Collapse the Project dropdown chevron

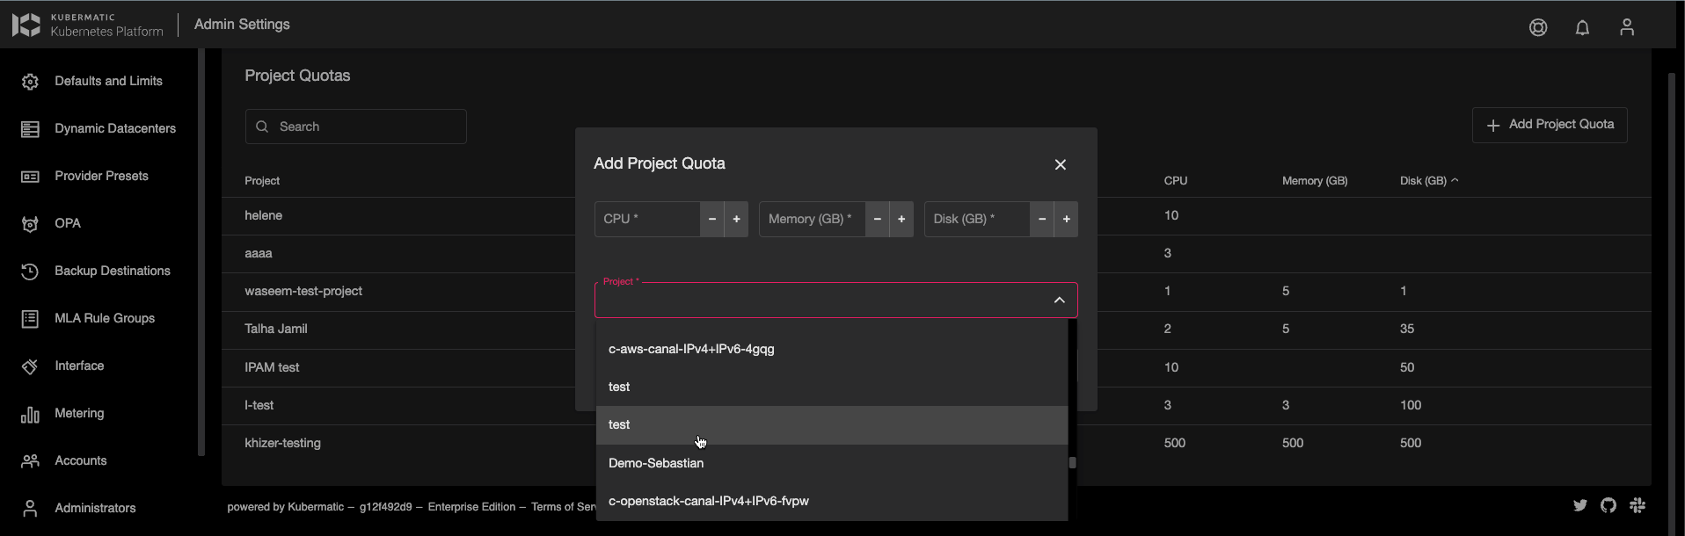coord(1060,301)
